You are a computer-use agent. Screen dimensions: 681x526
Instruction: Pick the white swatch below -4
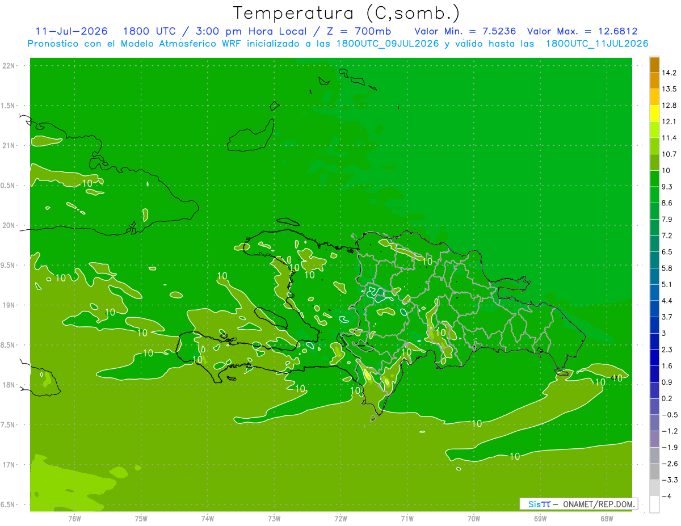(x=654, y=504)
